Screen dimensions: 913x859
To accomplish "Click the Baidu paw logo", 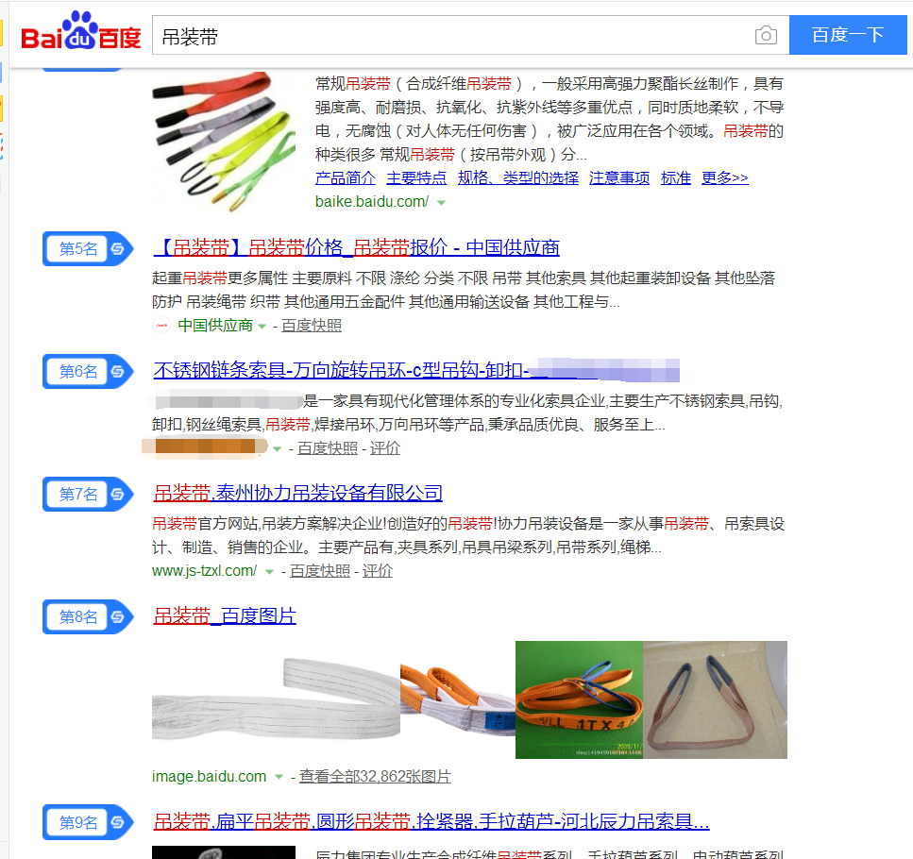I will click(81, 31).
